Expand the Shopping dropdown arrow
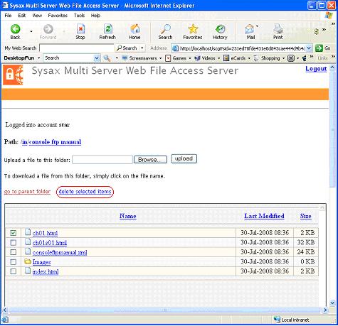 283,58
